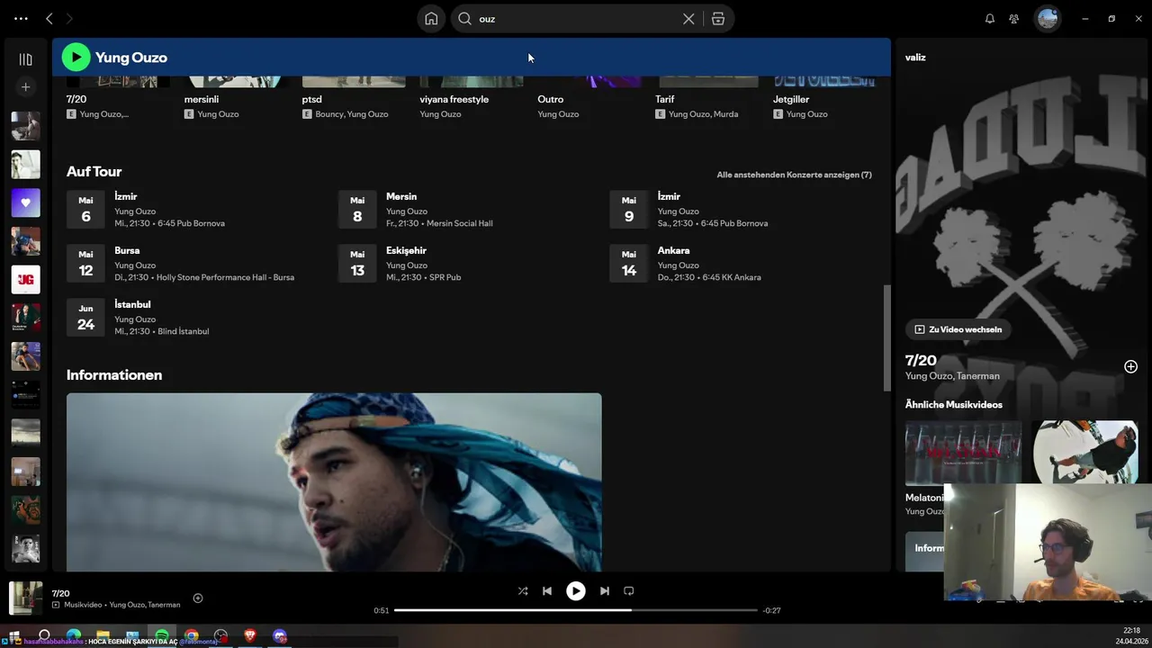Click the 7/20 title in right panel

point(921,360)
